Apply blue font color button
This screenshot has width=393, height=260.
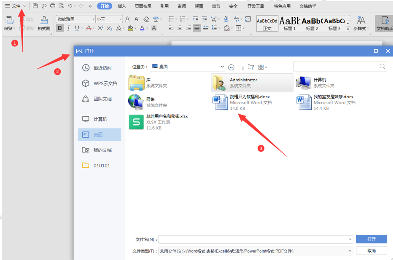pos(142,28)
